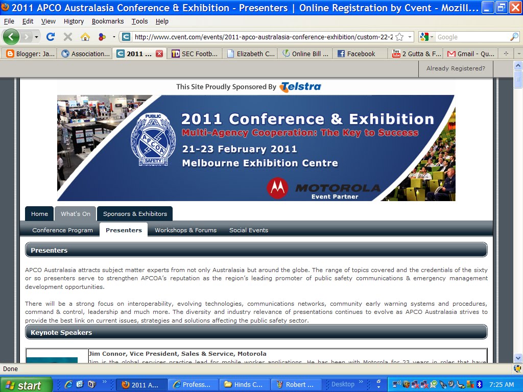Open the Social Events sub-tab
This screenshot has height=392, width=523.
click(x=249, y=230)
